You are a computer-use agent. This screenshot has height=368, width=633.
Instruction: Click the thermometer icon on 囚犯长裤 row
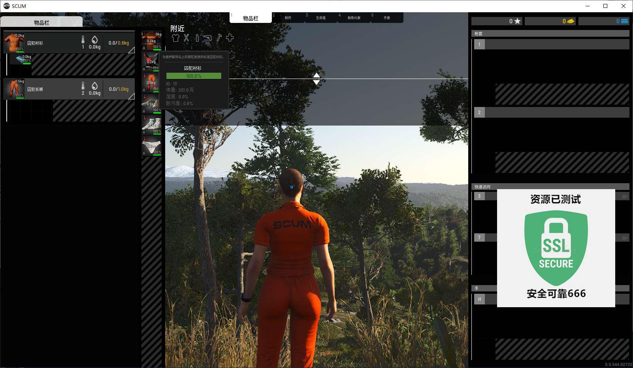[x=83, y=86]
